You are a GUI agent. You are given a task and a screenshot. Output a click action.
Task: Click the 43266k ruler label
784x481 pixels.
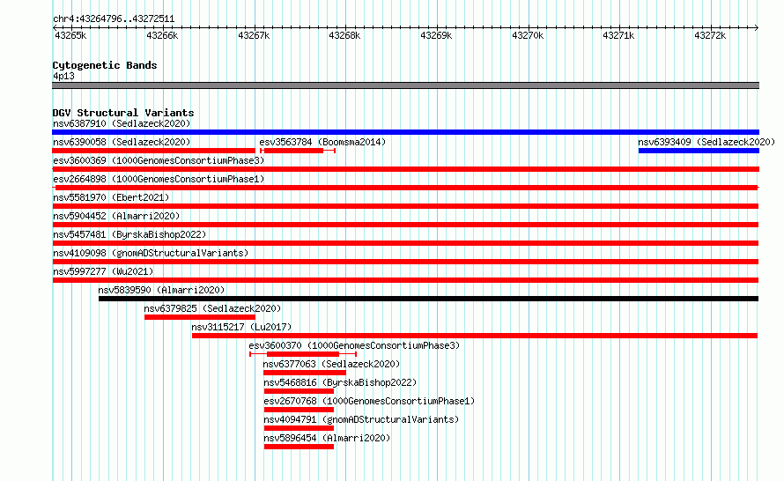click(x=162, y=35)
